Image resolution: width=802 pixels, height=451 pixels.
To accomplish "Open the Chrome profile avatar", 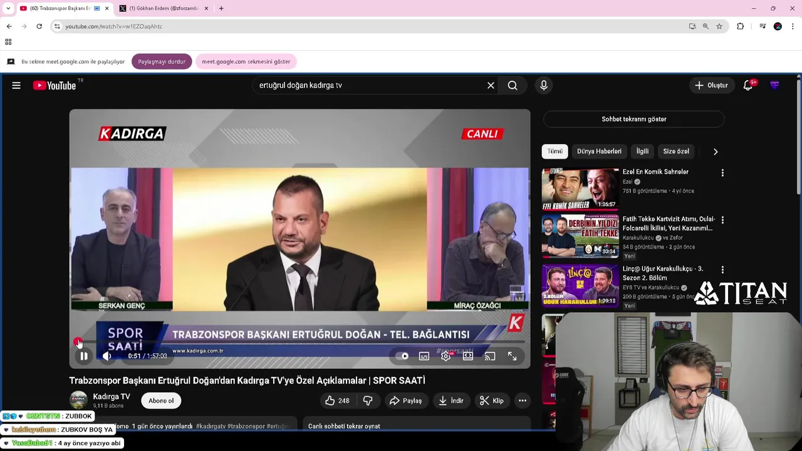I will (x=778, y=26).
